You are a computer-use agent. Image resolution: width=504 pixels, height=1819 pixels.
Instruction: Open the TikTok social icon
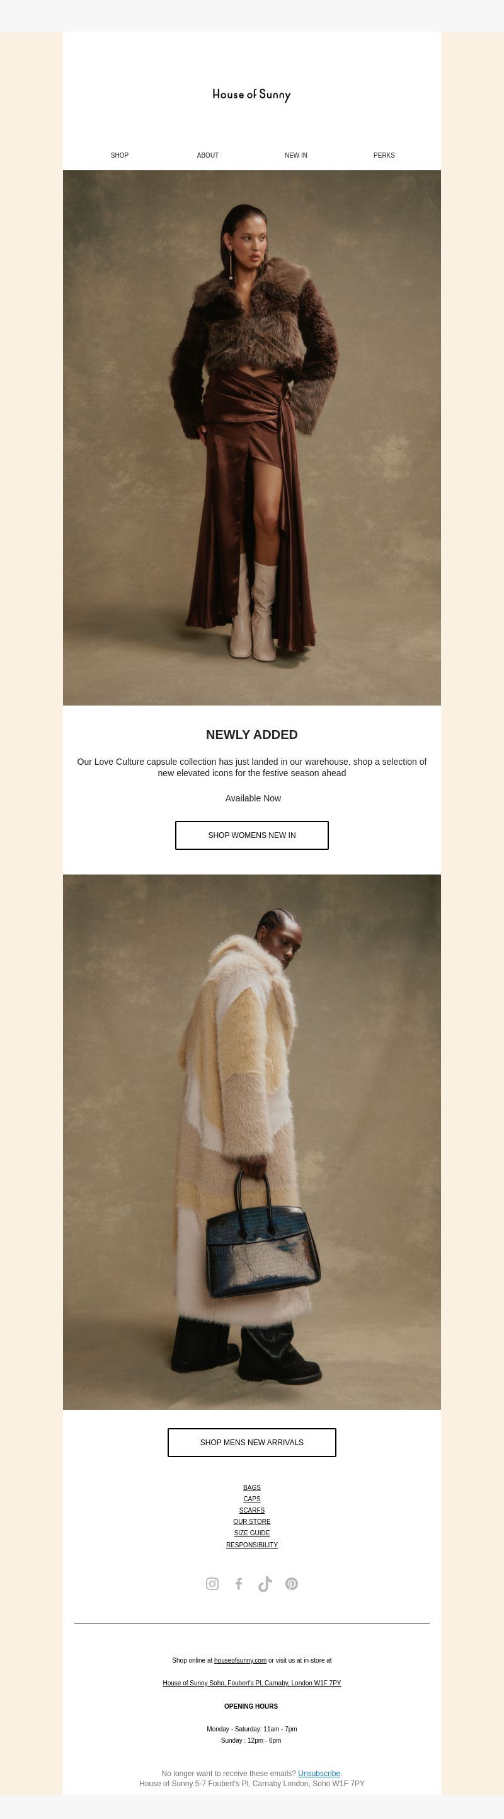tap(265, 1583)
